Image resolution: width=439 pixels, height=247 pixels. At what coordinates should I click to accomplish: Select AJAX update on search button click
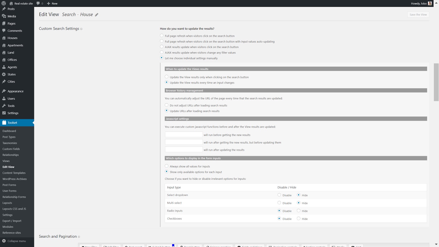(162, 47)
